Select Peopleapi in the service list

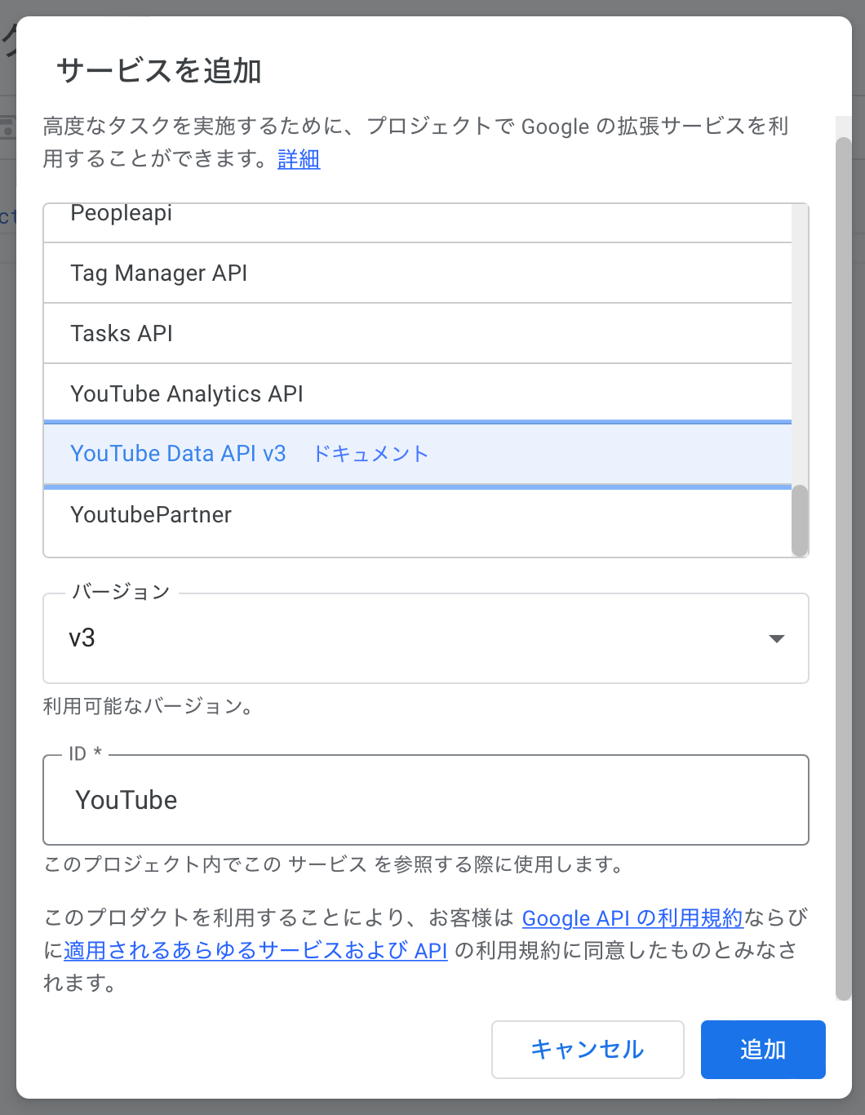[x=417, y=222]
